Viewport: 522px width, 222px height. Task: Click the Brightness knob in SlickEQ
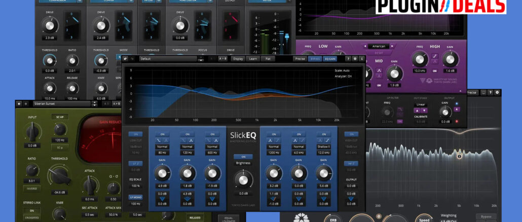[243, 180]
